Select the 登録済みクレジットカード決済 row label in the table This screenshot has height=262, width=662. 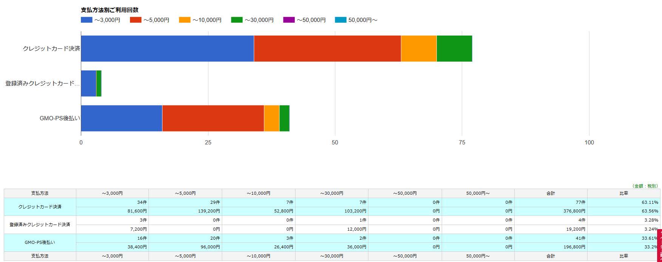(40, 225)
